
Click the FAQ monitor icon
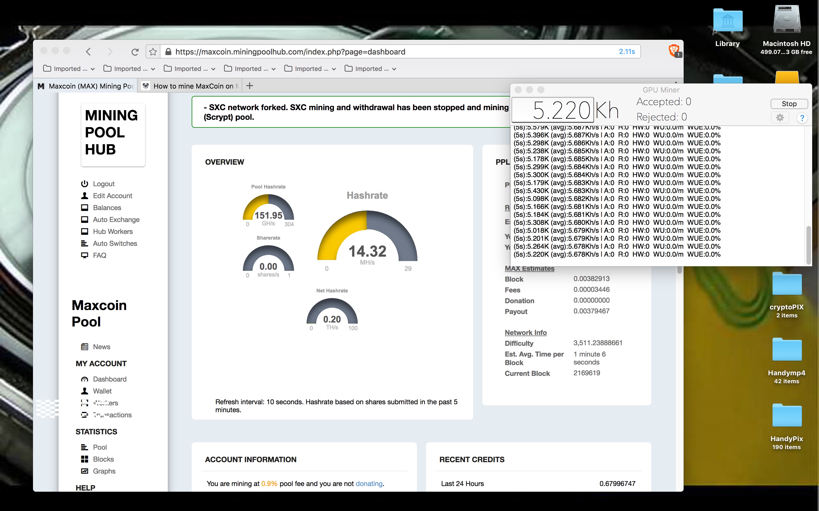click(x=85, y=255)
